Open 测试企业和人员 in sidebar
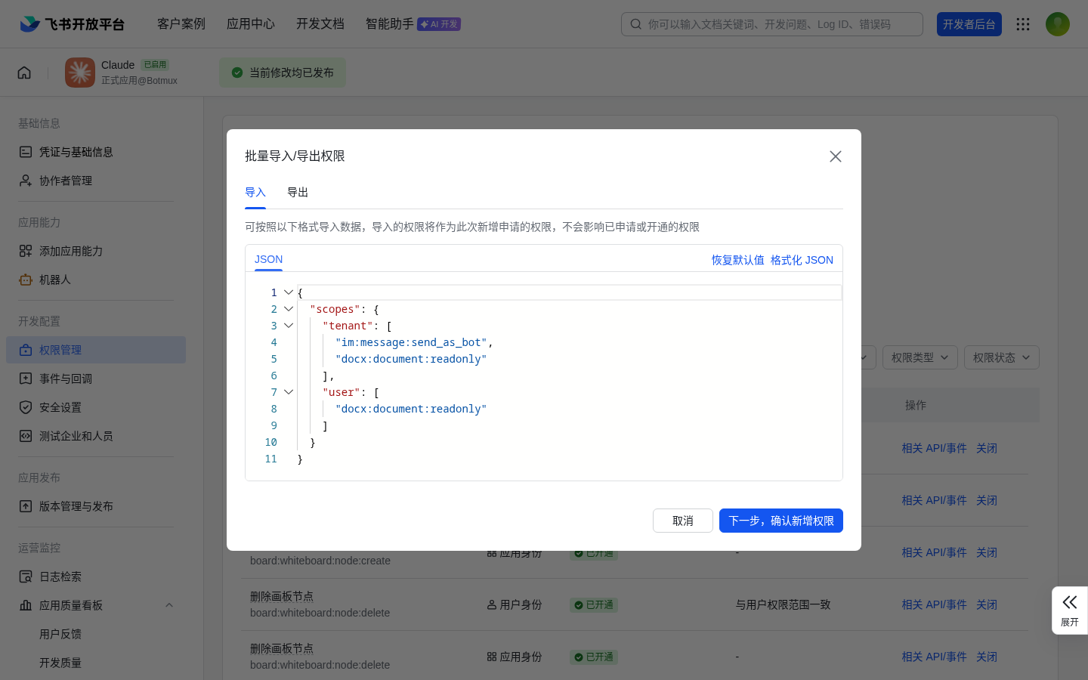Screen dimensions: 1088x680 point(96,436)
